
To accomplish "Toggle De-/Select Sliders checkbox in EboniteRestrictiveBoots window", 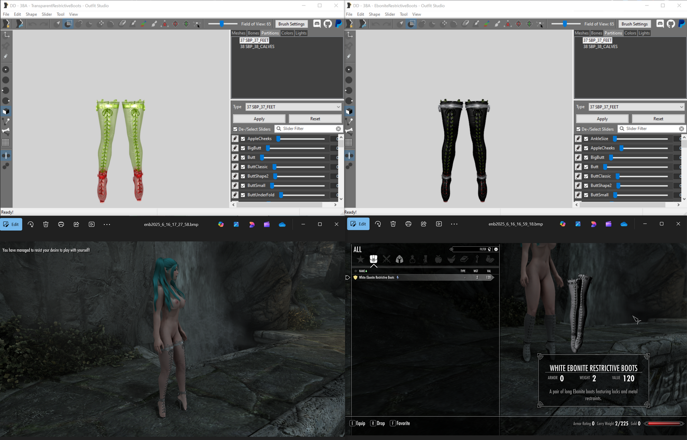I will [x=578, y=129].
